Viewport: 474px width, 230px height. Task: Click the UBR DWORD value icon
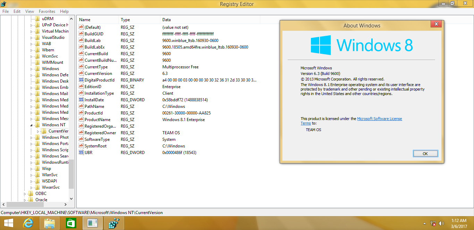click(81, 153)
